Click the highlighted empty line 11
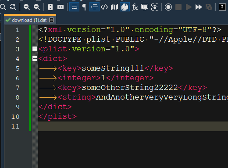Image resolution: width=228 pixels, height=168 pixels. click(133, 126)
